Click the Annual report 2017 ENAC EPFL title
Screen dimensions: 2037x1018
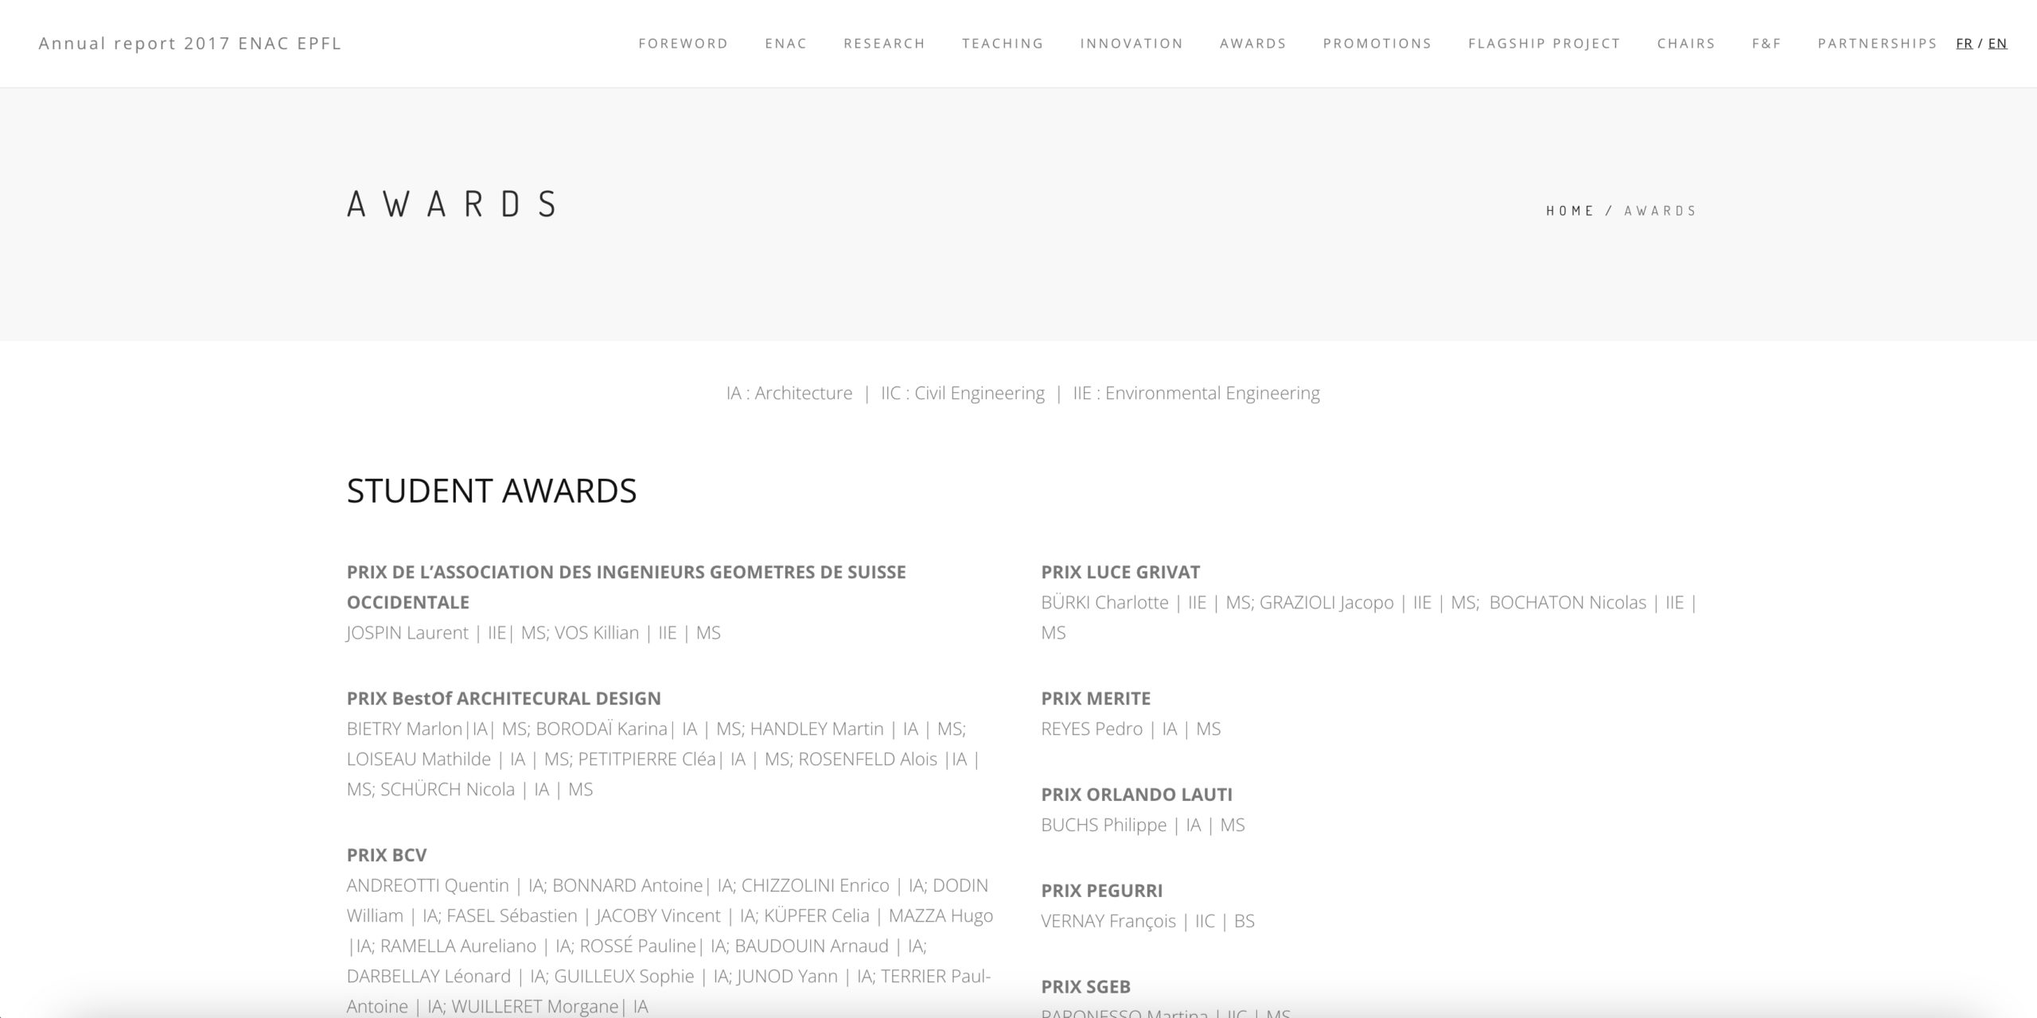tap(190, 44)
